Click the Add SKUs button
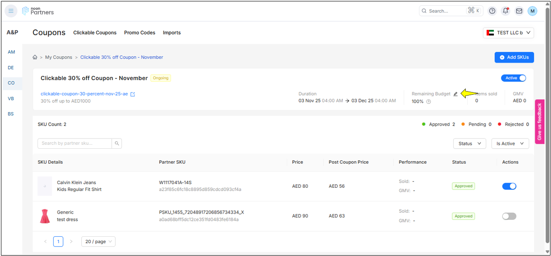Screen dimensions: 551x256 click(514, 57)
